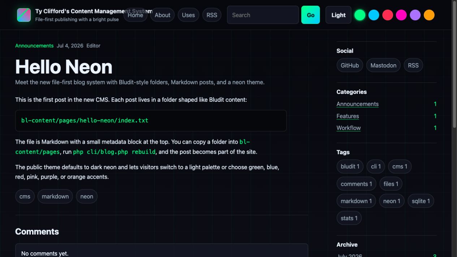Select the stats 1 tag
457x257 pixels.
[x=349, y=218]
